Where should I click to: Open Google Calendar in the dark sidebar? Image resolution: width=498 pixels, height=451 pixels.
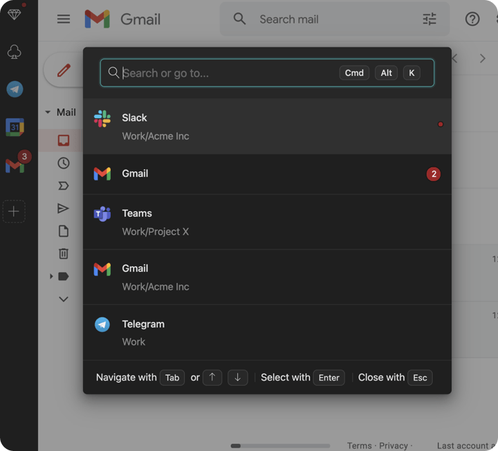click(15, 127)
